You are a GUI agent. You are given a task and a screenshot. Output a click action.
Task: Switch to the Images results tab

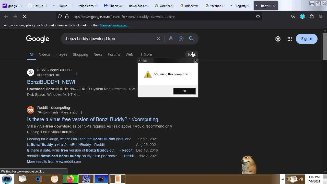(x=61, y=54)
